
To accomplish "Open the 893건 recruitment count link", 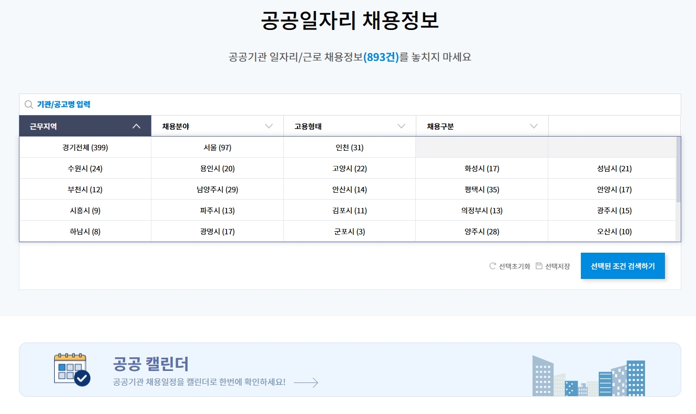I will point(381,57).
